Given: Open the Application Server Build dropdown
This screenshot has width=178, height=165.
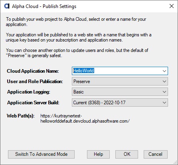Looking at the screenshot, I should click(120, 103).
